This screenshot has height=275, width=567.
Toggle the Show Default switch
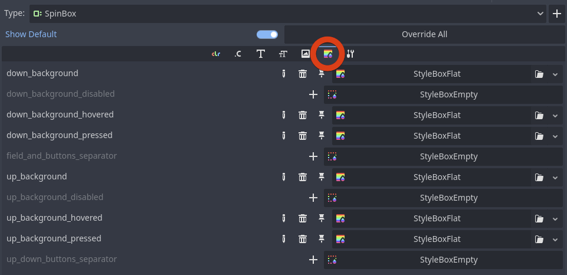(267, 34)
